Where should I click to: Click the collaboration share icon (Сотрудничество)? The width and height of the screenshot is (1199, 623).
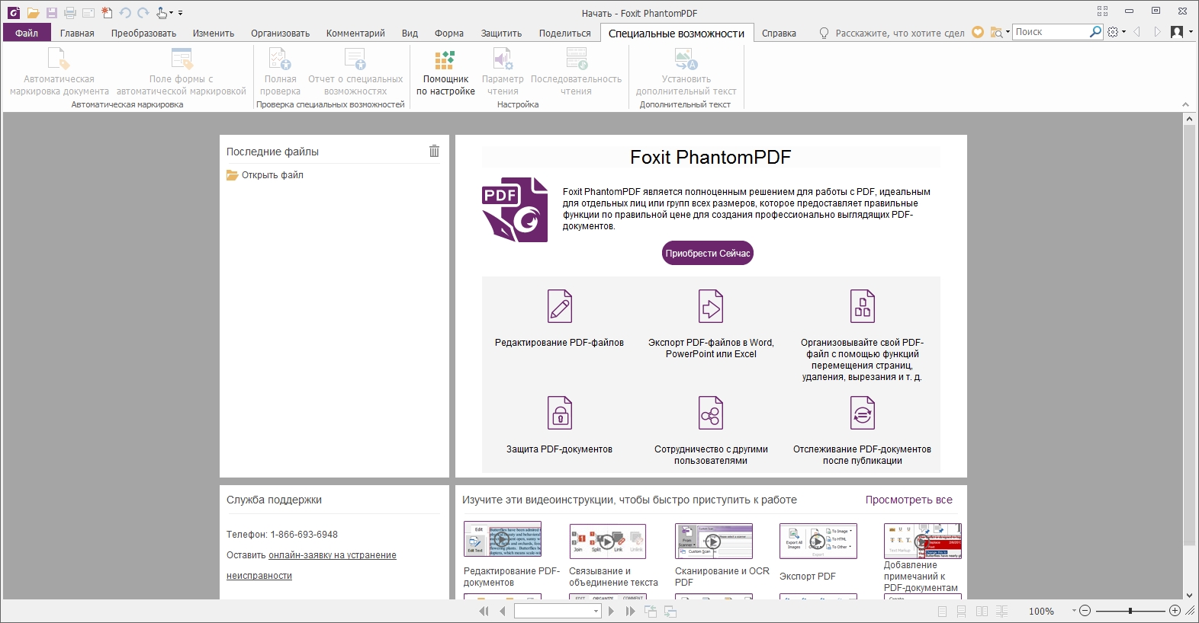[711, 413]
